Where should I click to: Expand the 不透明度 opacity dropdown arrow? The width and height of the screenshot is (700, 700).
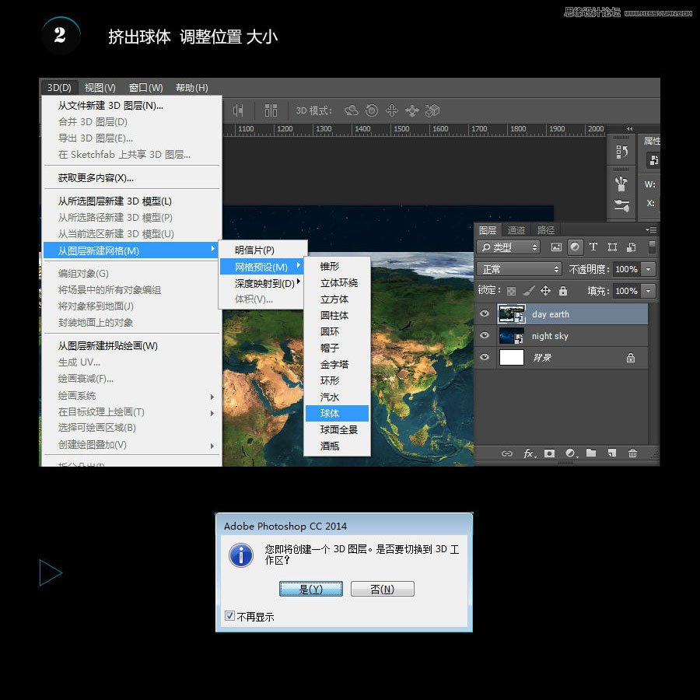point(648,269)
